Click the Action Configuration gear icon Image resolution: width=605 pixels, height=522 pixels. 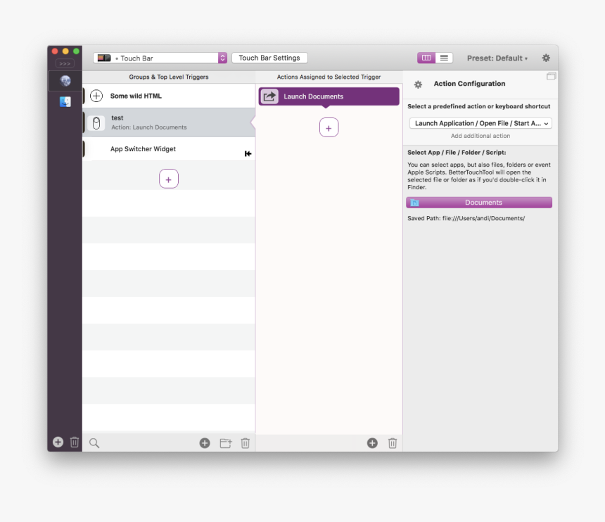[418, 84]
